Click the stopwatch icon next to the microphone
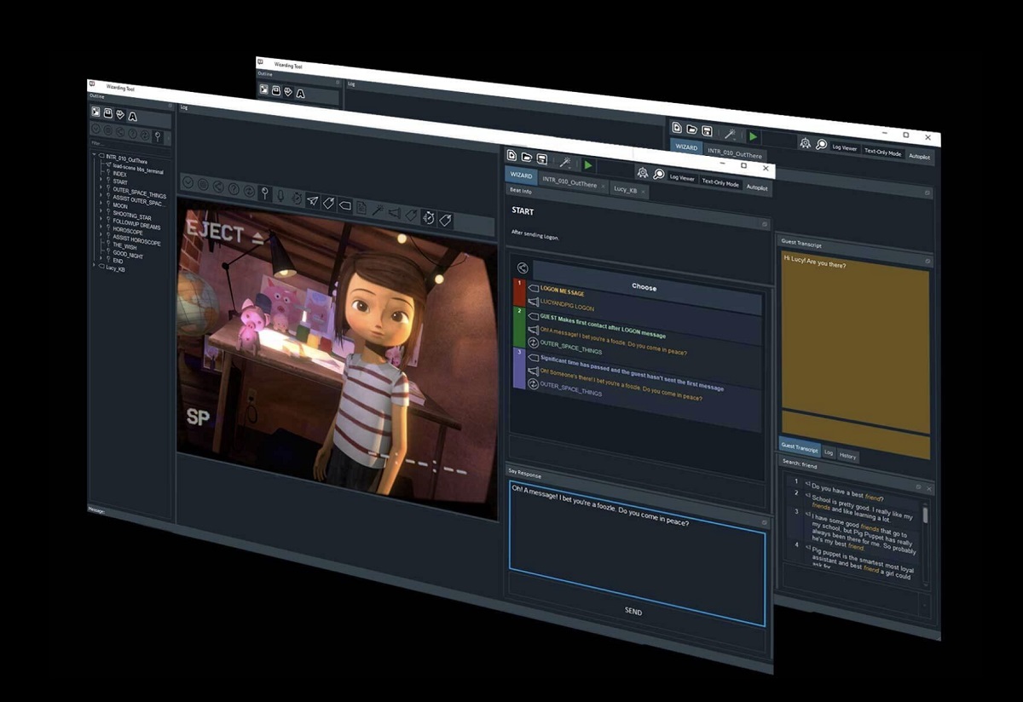This screenshot has height=702, width=1023. pyautogui.click(x=296, y=198)
